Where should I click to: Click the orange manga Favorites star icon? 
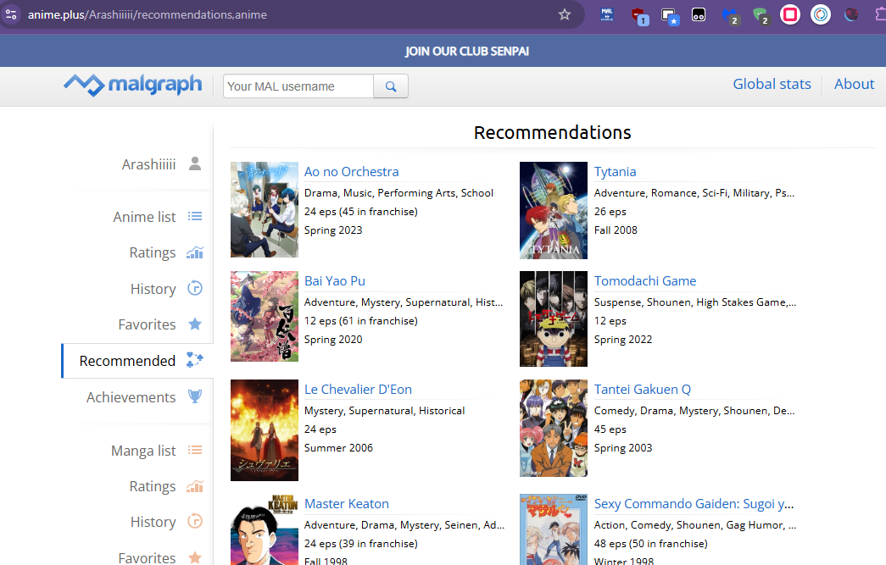pos(195,557)
